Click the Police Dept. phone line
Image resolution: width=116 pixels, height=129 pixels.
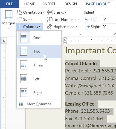point(90,71)
